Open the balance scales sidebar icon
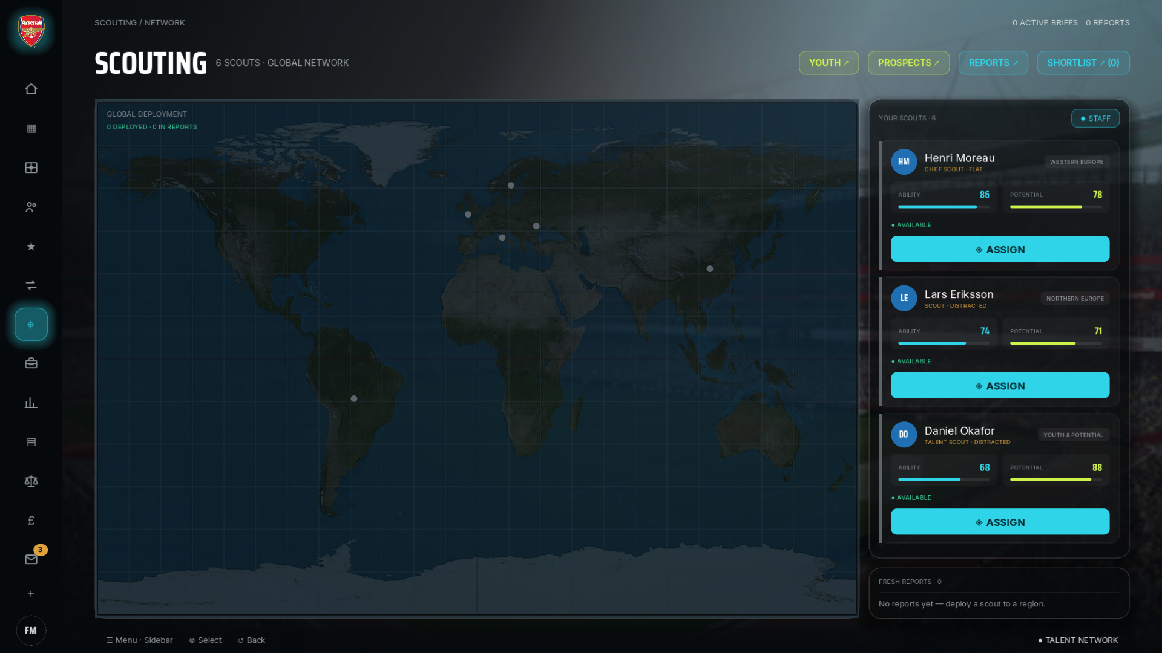Screen dimensions: 1162x653 point(31,481)
